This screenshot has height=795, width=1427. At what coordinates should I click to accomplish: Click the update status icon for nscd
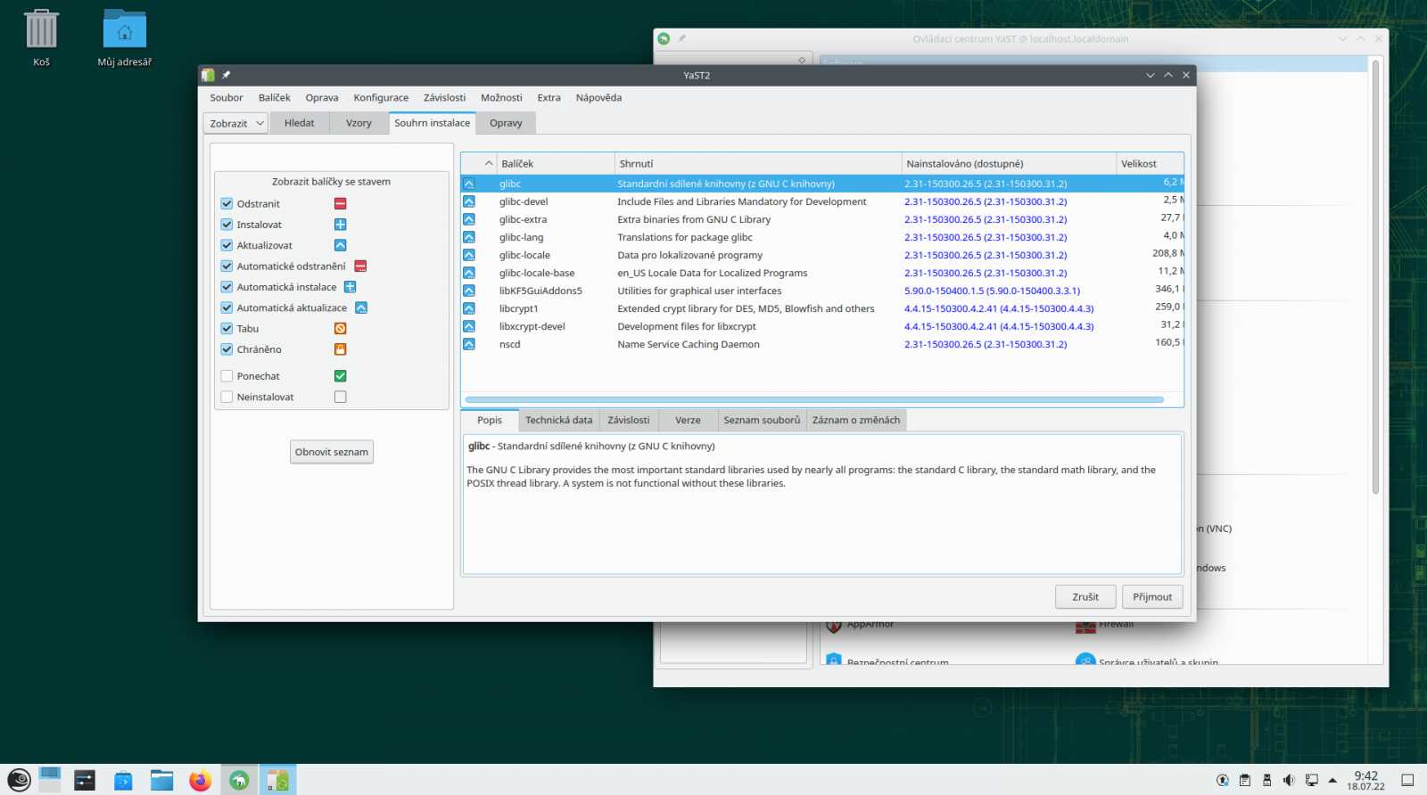(x=469, y=344)
